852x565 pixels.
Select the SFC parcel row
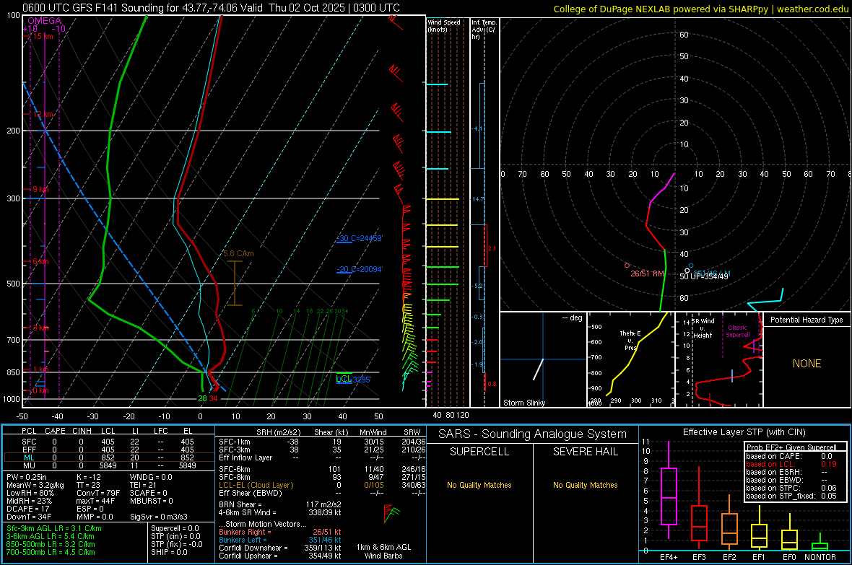108,442
